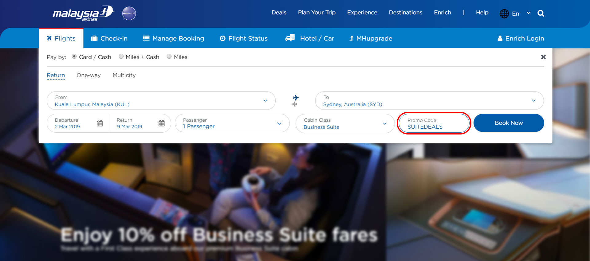Open the Help link
590x261 pixels.
coord(482,13)
